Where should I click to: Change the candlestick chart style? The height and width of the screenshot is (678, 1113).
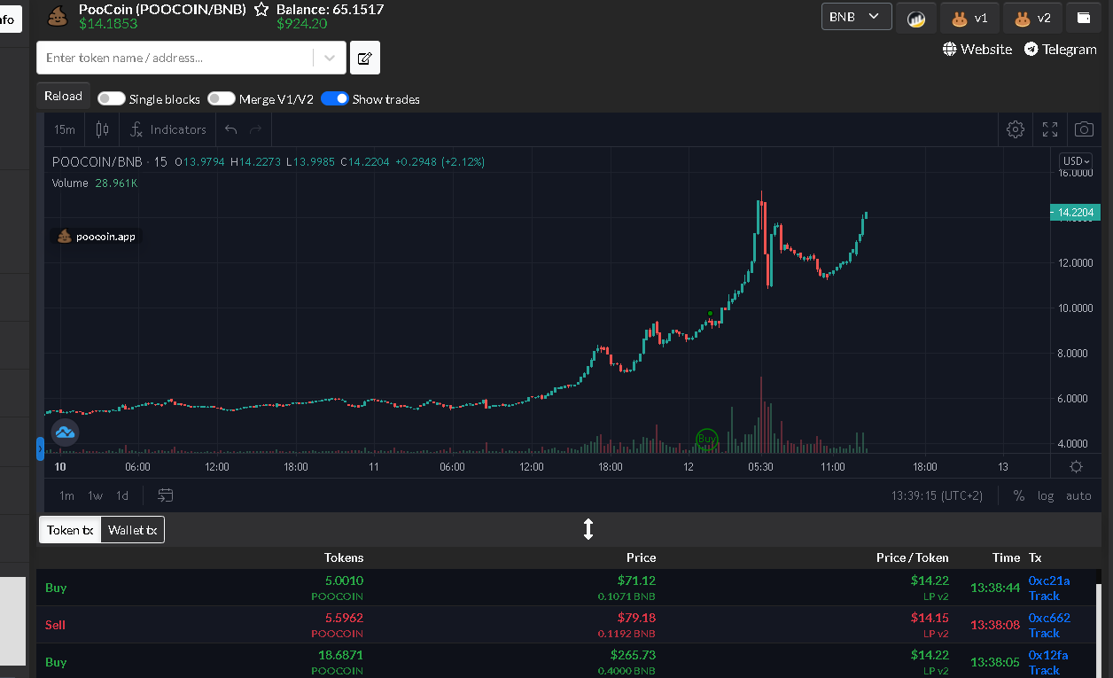102,129
